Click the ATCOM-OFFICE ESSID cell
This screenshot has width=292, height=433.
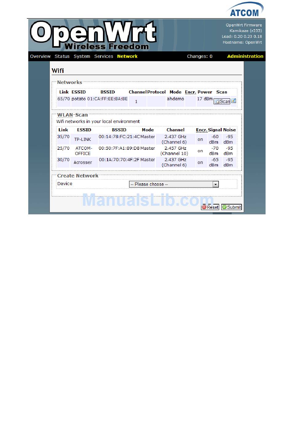click(x=83, y=151)
